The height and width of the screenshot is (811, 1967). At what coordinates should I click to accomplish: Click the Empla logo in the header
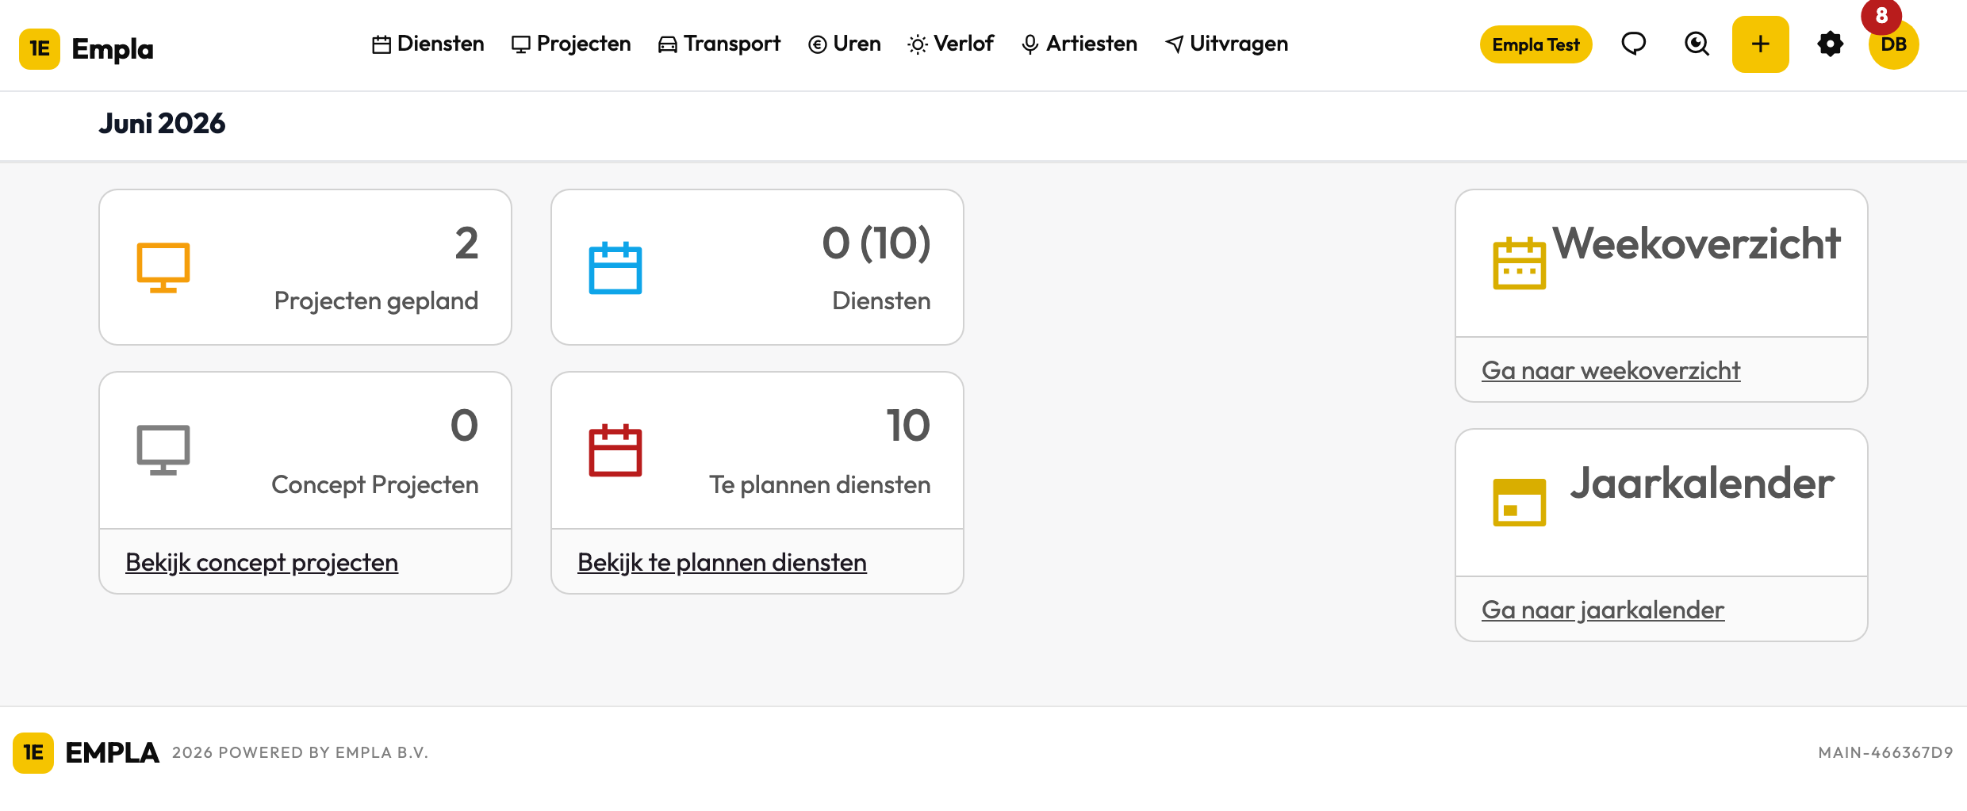86,48
